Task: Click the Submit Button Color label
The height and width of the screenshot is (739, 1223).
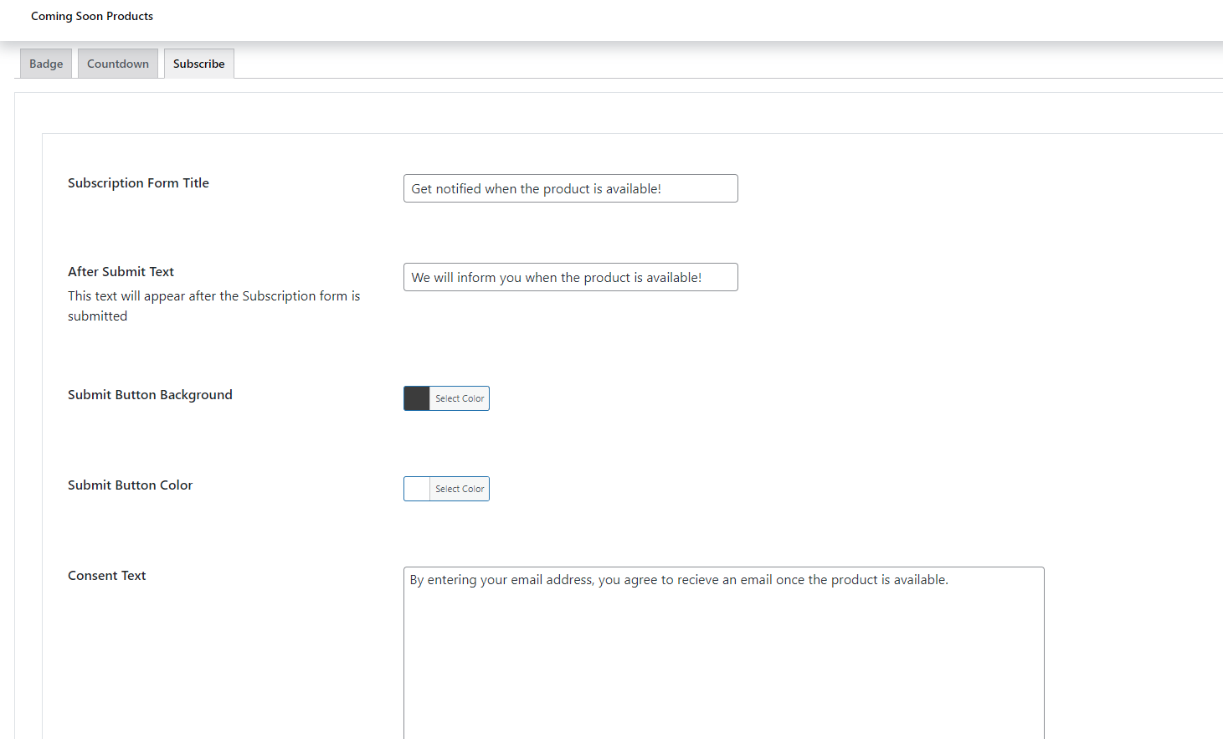Action: (130, 485)
